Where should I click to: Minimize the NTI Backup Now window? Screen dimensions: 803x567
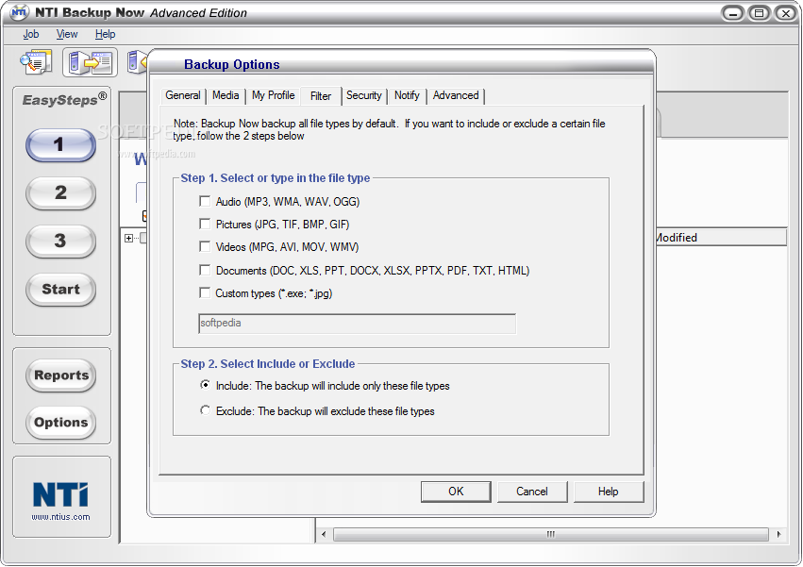pos(732,13)
